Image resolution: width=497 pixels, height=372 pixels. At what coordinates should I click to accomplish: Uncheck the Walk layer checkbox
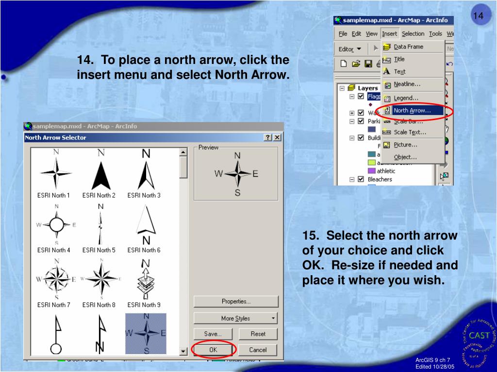click(361, 112)
